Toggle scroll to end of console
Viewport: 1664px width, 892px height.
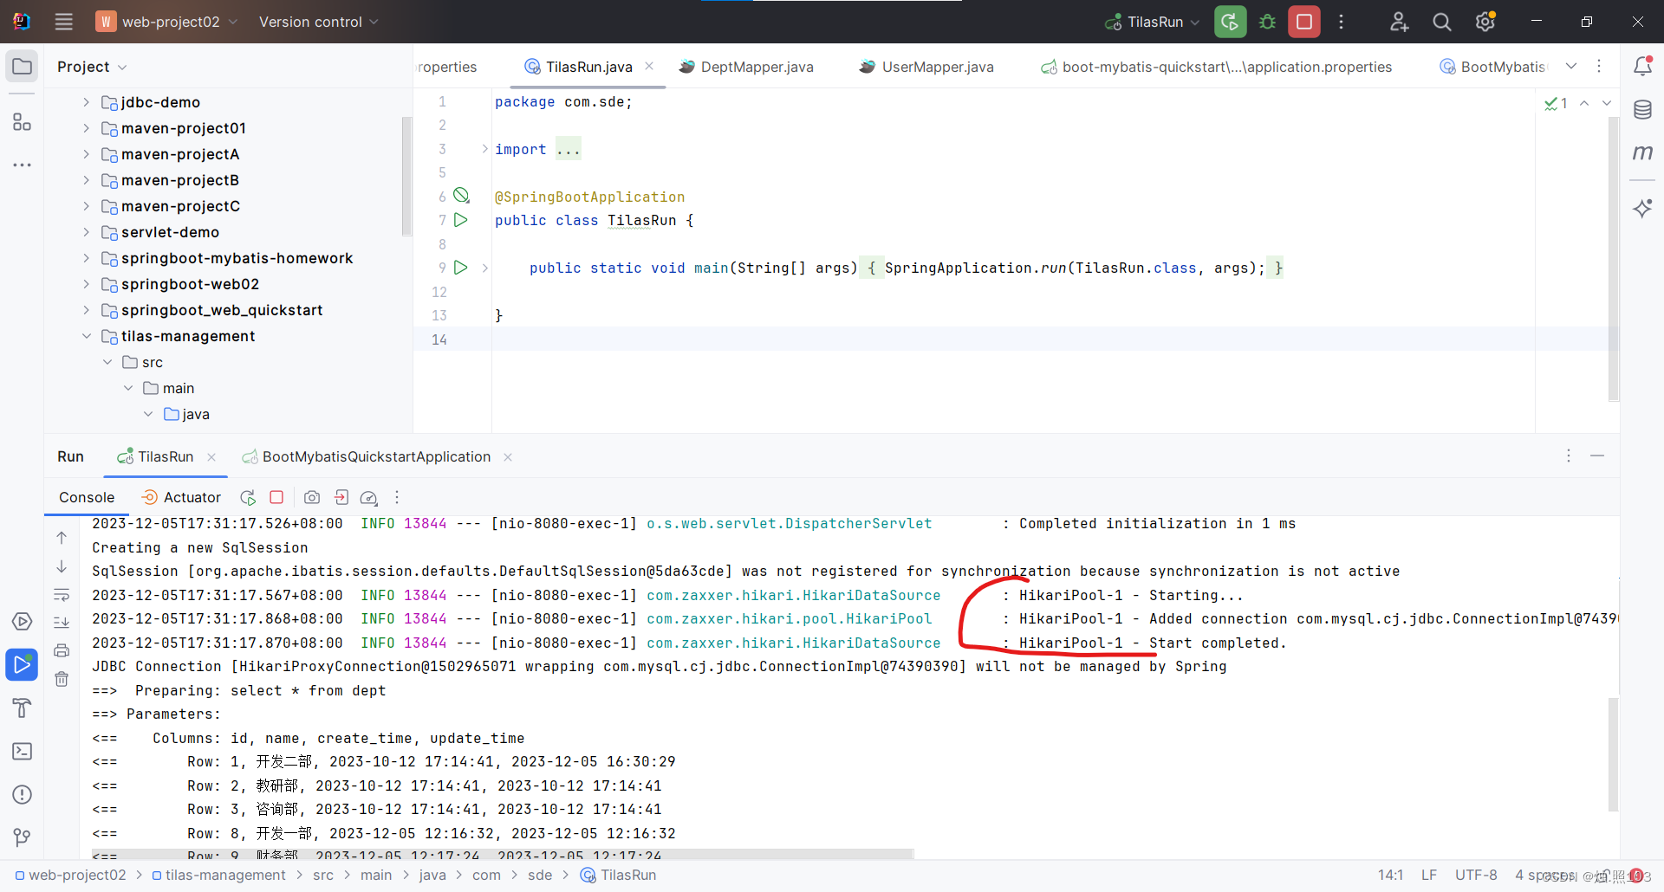(x=62, y=622)
